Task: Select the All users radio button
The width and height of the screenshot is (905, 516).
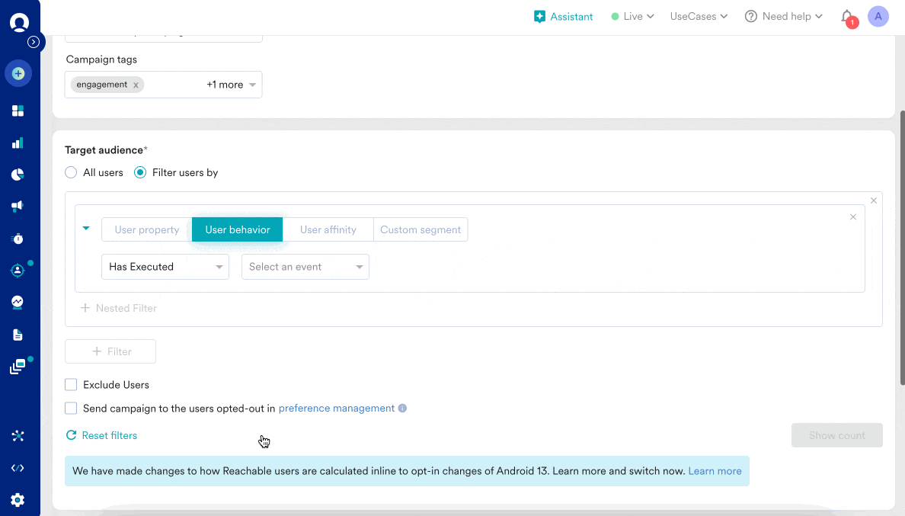Action: (x=71, y=172)
